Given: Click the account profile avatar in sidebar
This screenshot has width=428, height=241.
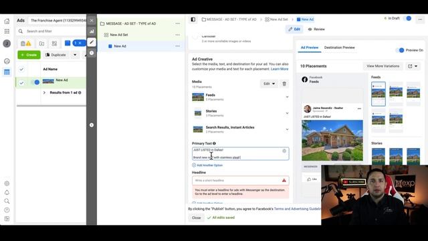Looking at the screenshot, I should (x=7, y=44).
